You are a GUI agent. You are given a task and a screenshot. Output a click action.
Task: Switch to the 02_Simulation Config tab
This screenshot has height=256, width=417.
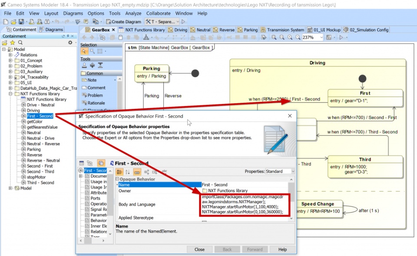point(366,30)
